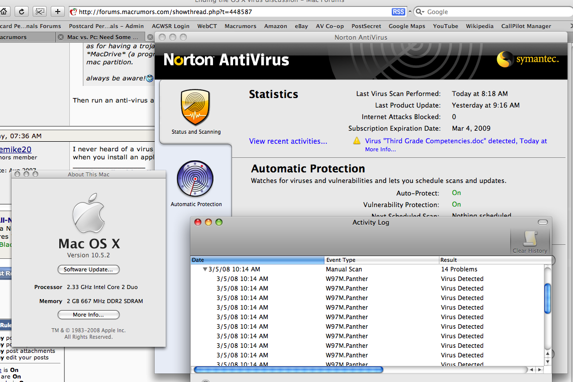Sort by the Event Type column header
This screenshot has width=573, height=382.
coord(382,260)
